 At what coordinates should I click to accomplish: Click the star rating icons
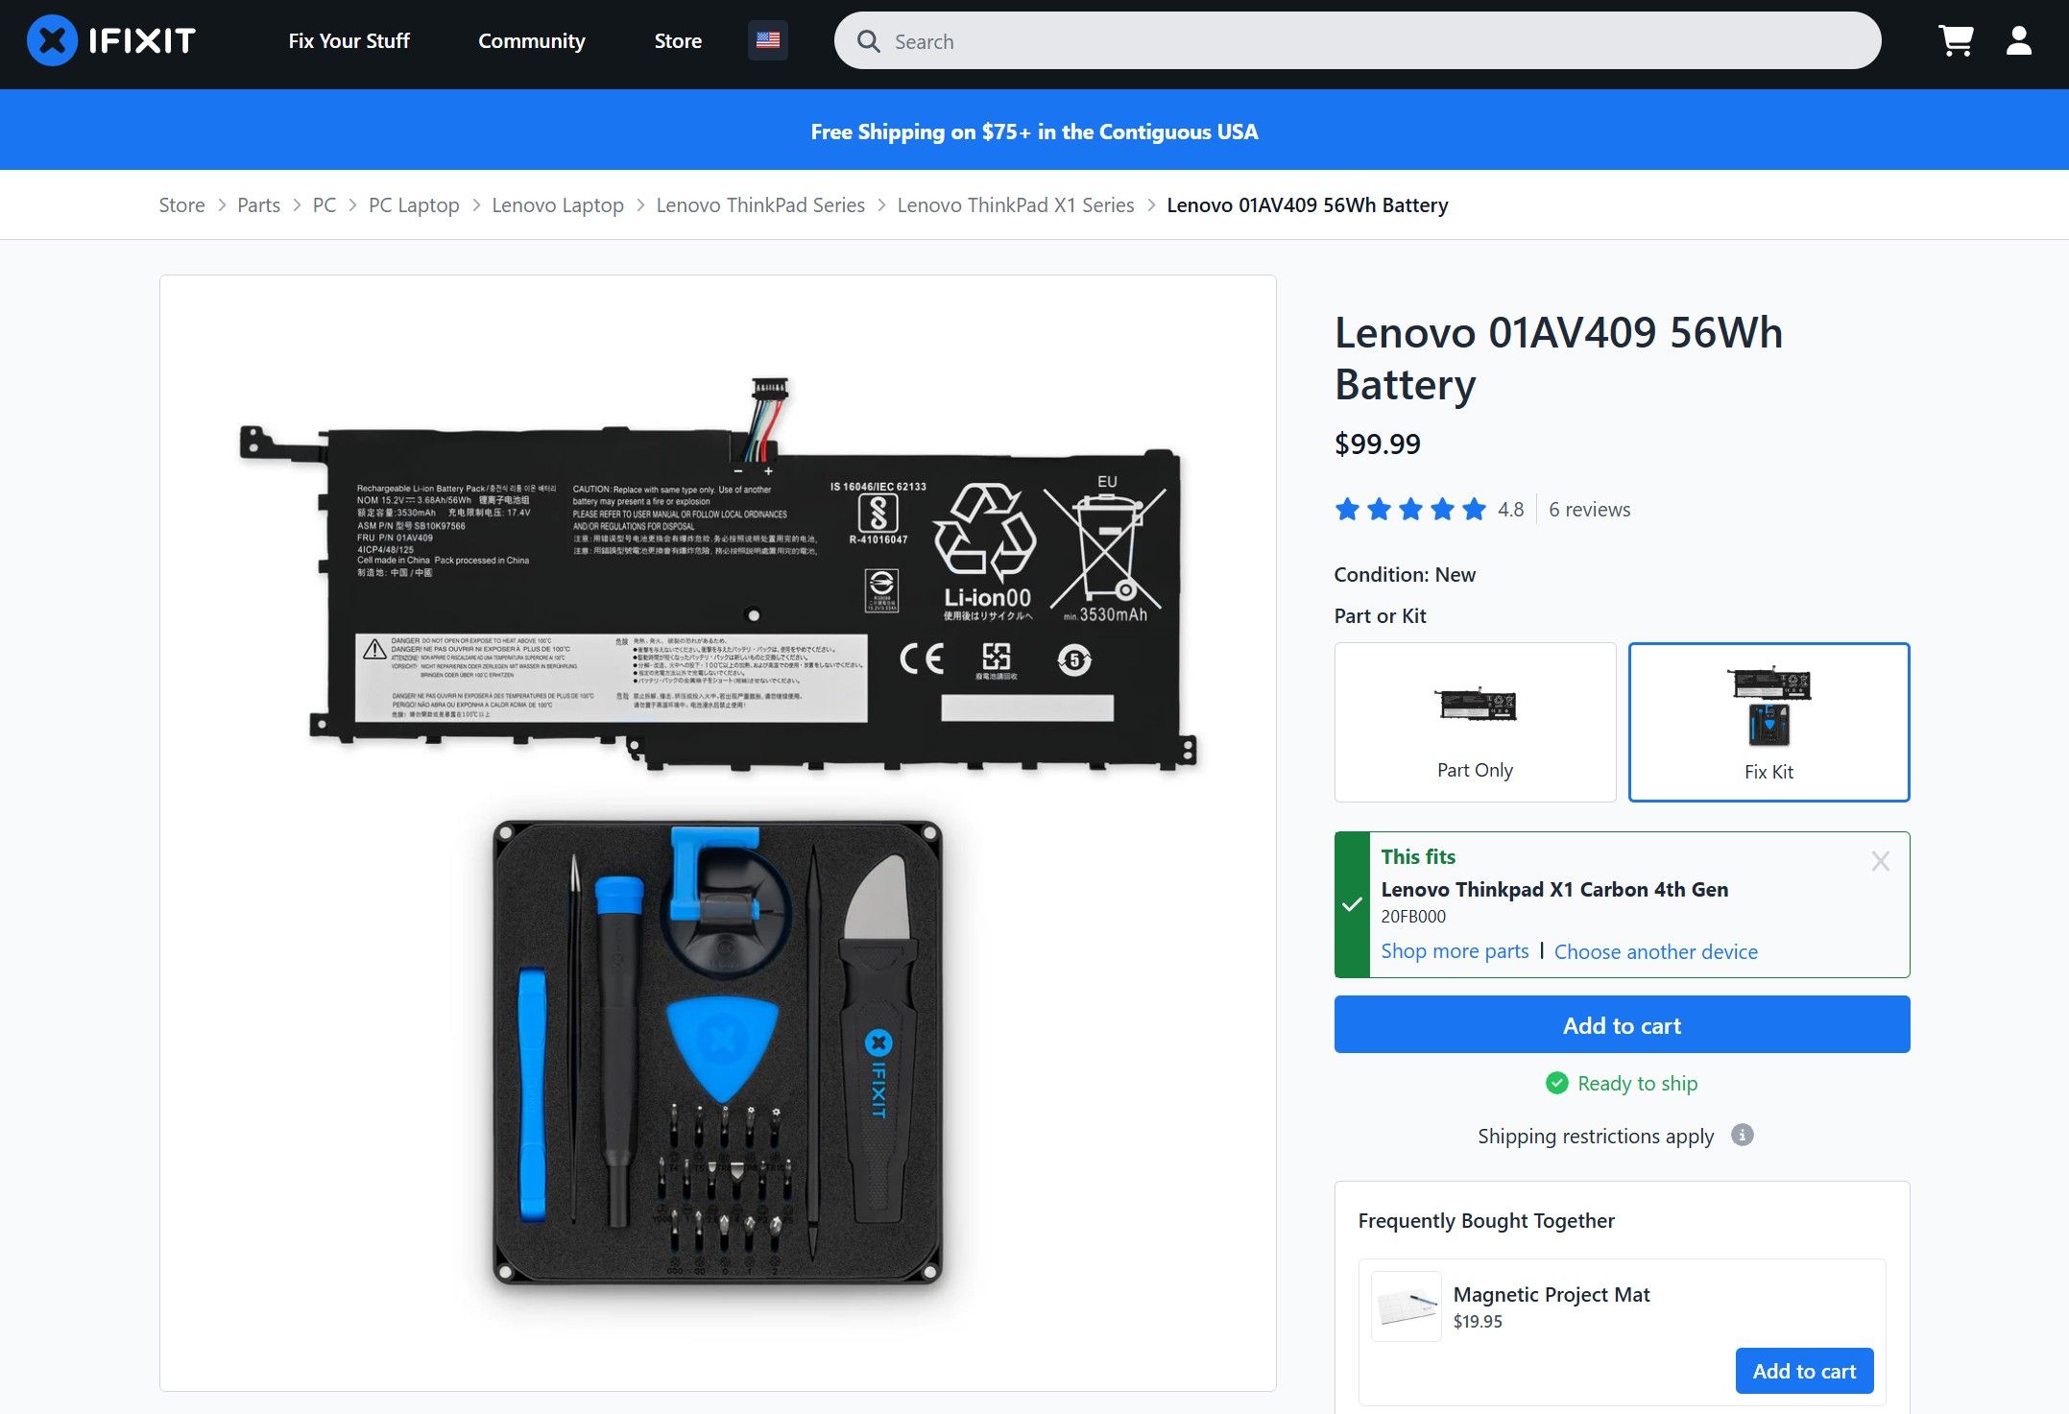pos(1410,509)
